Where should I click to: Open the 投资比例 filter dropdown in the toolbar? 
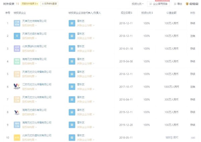[x=138, y=4]
